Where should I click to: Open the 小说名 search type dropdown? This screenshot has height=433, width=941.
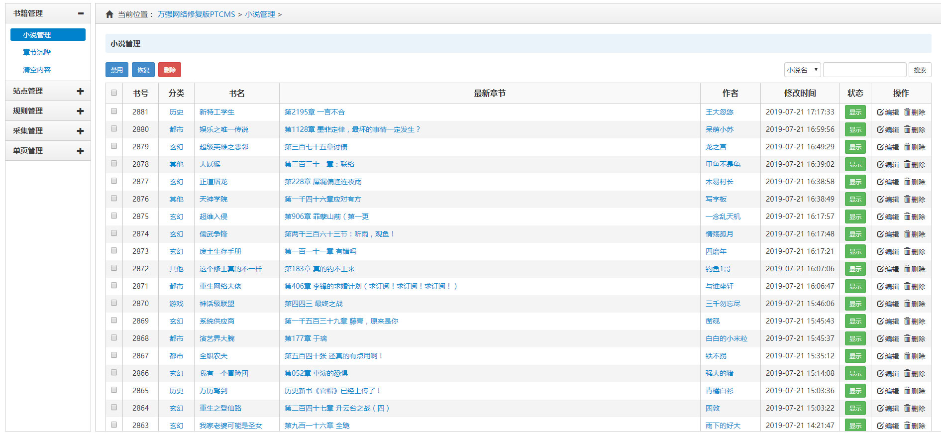[802, 70]
